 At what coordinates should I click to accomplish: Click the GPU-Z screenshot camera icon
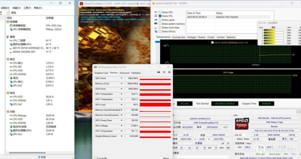coord(159,72)
